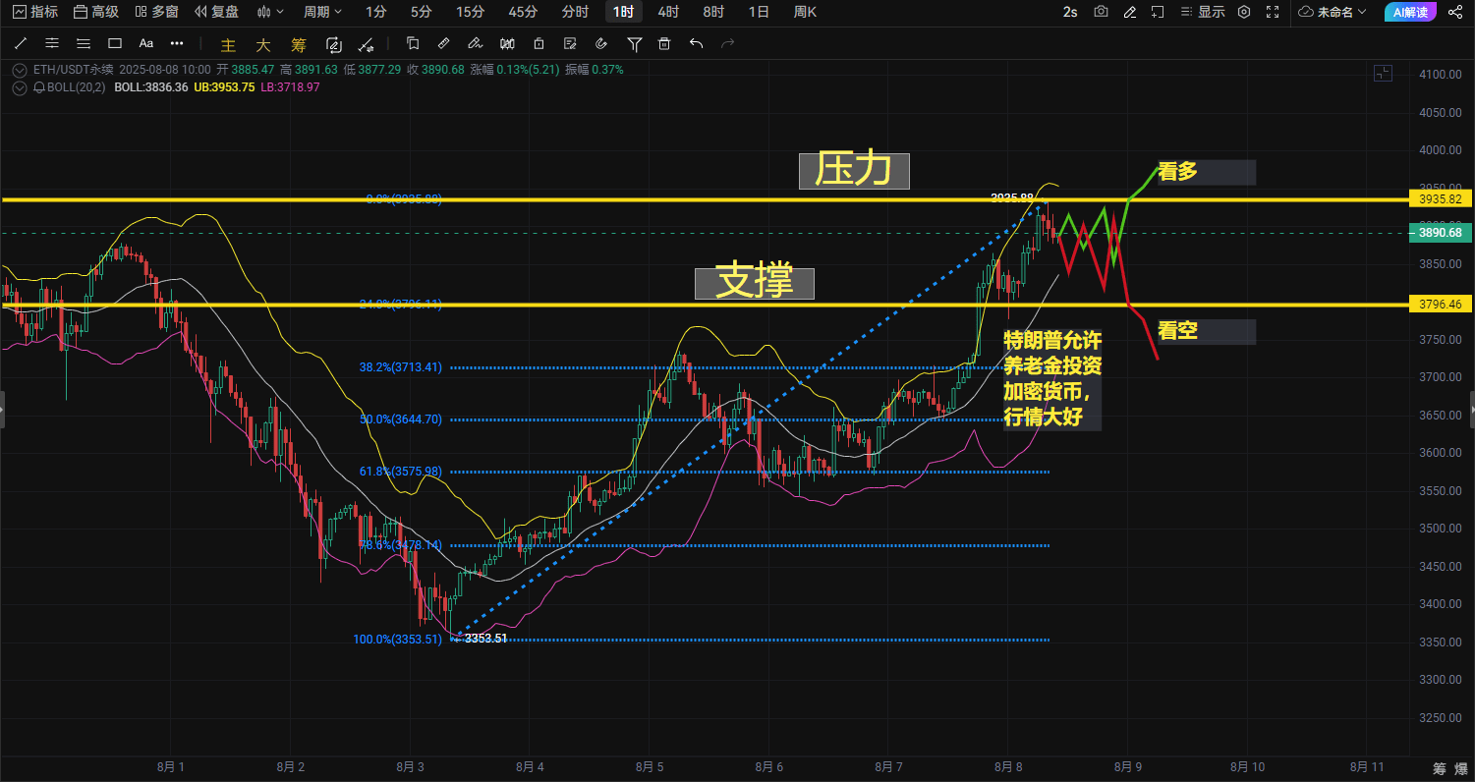
Task: Enter fullscreen mode
Action: click(x=1273, y=12)
